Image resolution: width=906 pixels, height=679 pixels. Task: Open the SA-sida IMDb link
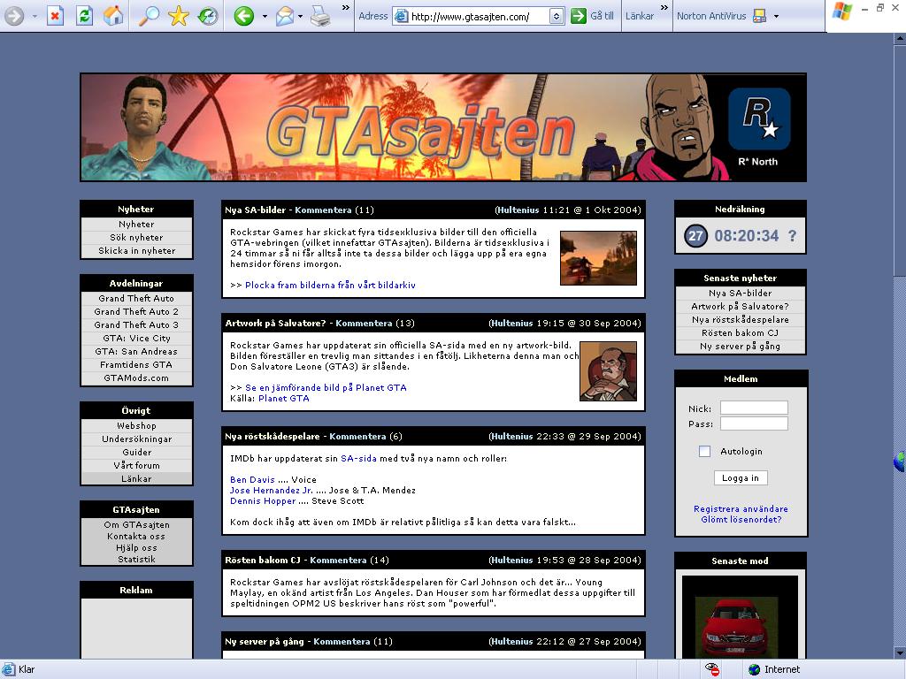pyautogui.click(x=358, y=459)
